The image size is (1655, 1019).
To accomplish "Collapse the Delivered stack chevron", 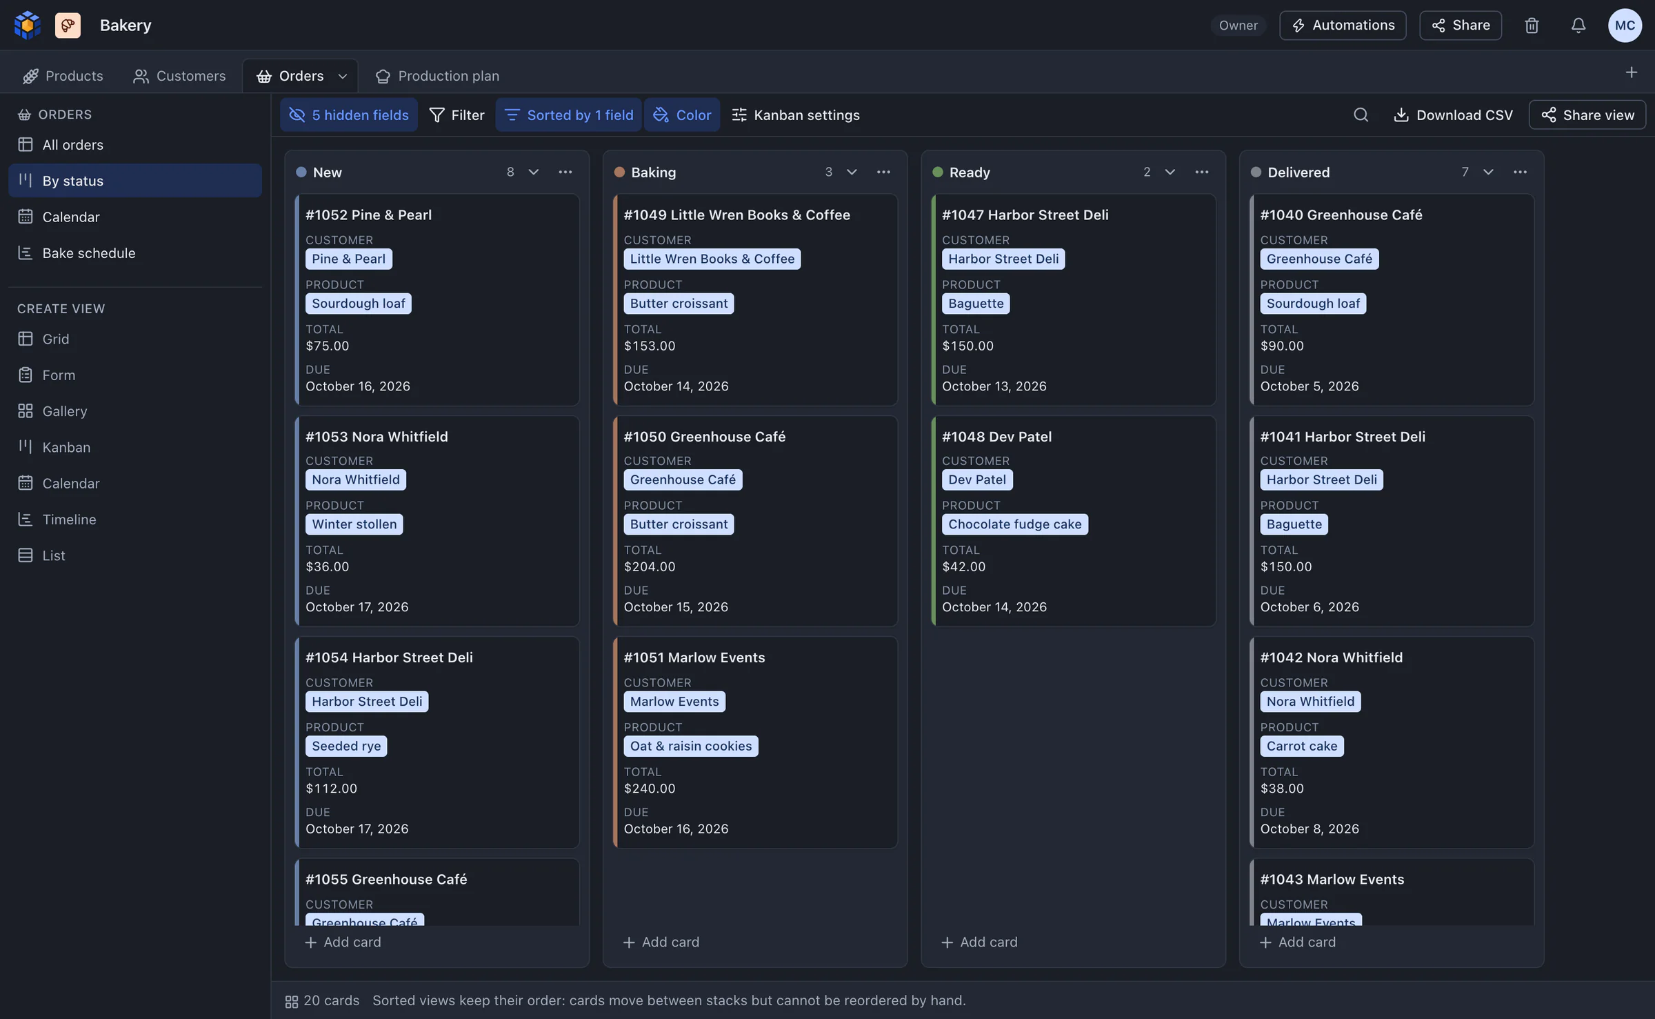I will [x=1488, y=172].
